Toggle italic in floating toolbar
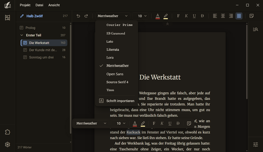The width and height of the screenshot is (263, 152). [162, 123]
